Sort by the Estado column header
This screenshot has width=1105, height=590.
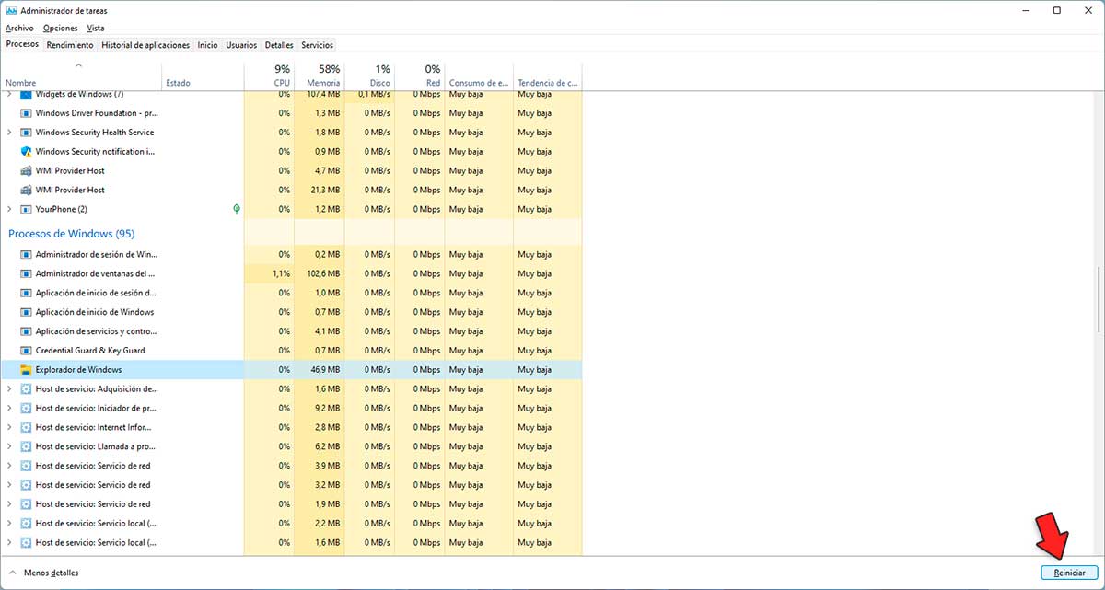[x=203, y=76]
